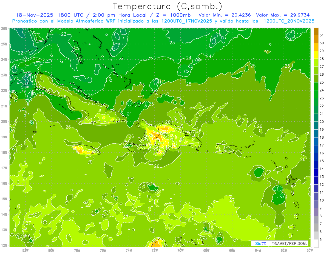Click the "26N" latitude axis label
Viewport: 329px width, 254px height.
tap(4, 28)
